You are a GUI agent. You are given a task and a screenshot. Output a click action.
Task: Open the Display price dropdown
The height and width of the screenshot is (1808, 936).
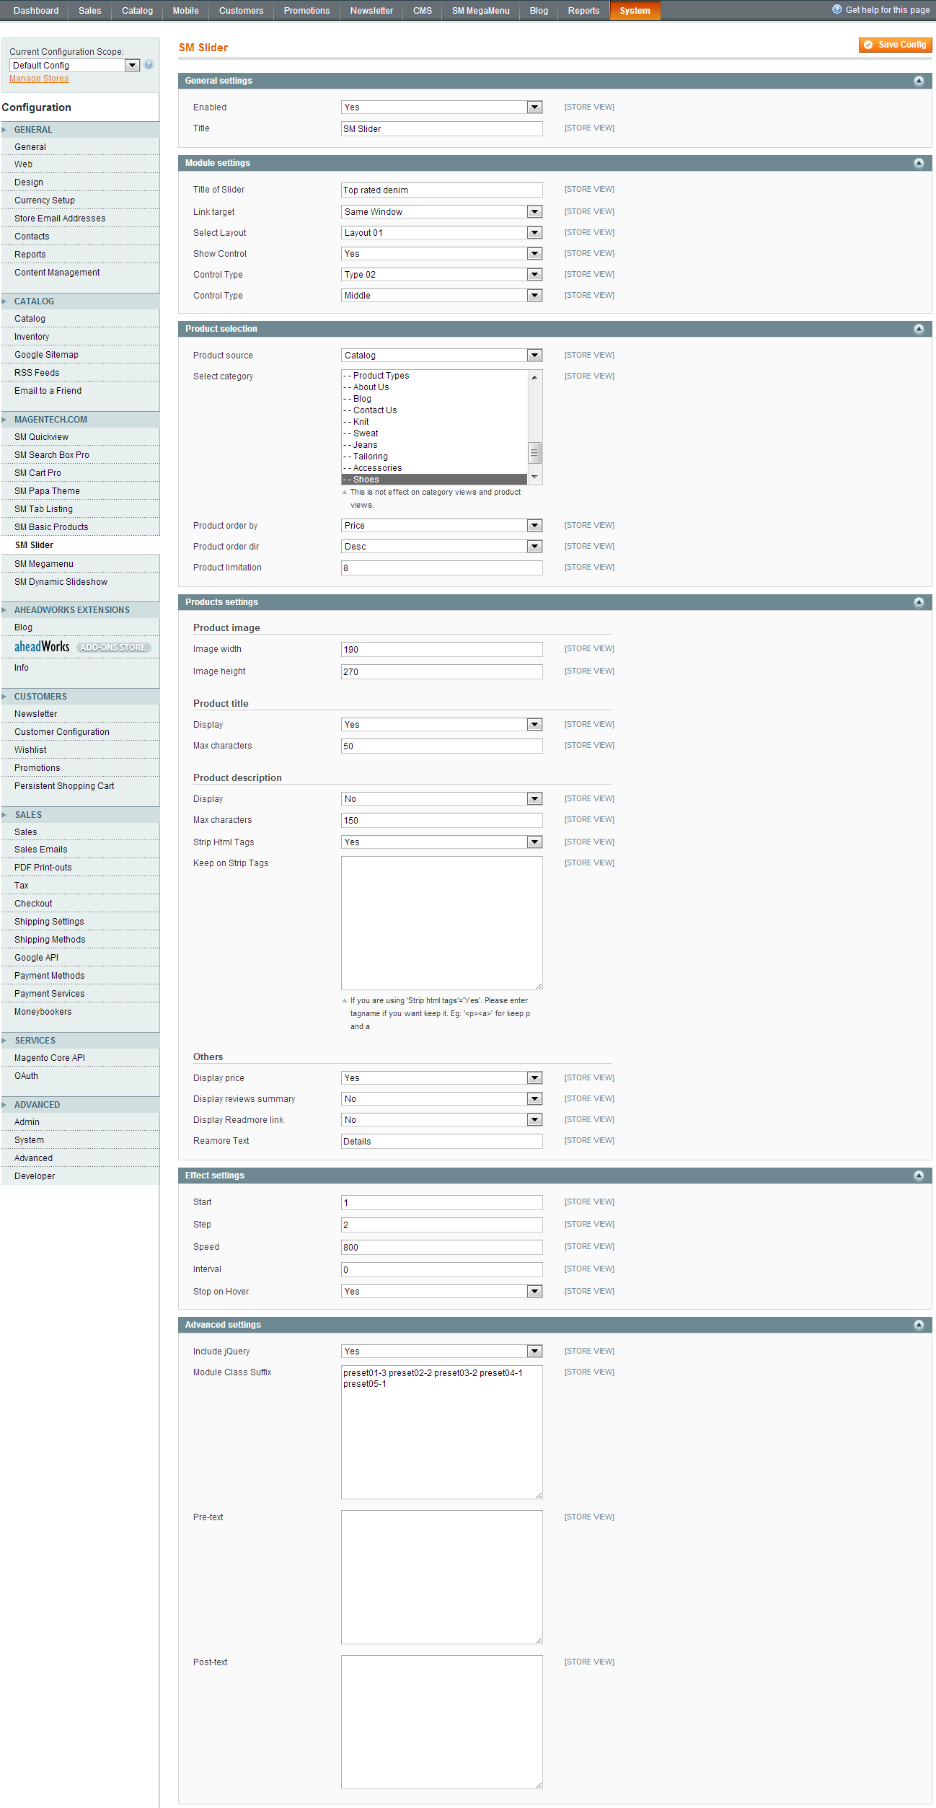pos(441,1078)
